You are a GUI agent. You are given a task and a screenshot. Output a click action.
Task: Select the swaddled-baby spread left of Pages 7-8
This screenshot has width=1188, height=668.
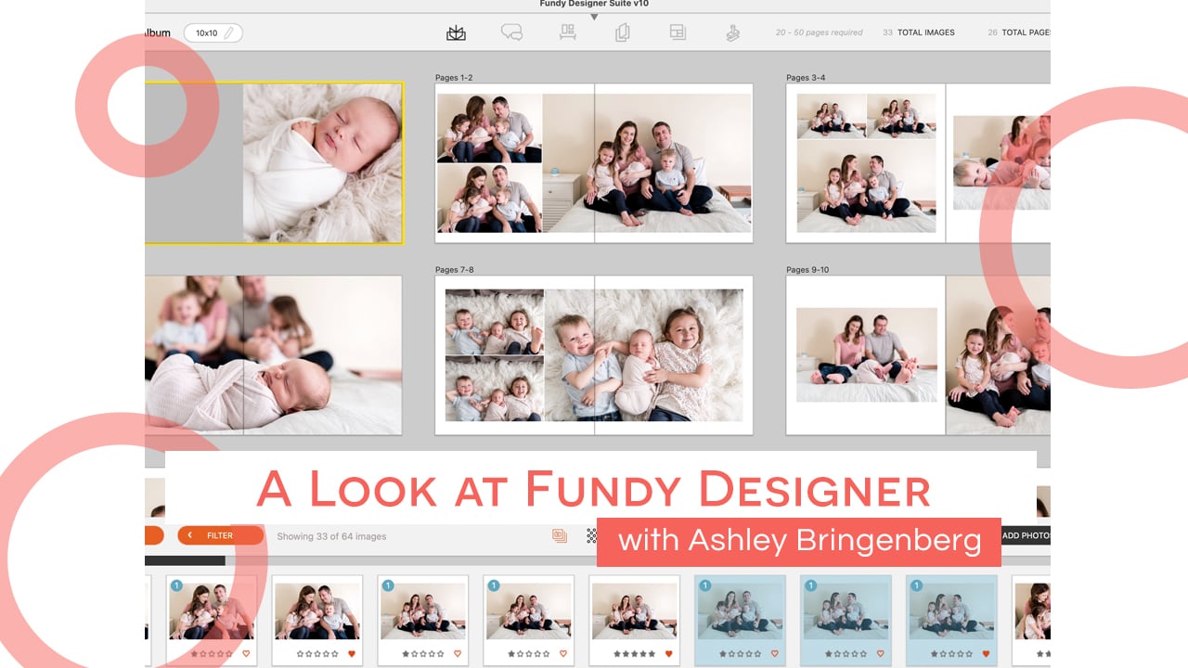[x=274, y=354]
